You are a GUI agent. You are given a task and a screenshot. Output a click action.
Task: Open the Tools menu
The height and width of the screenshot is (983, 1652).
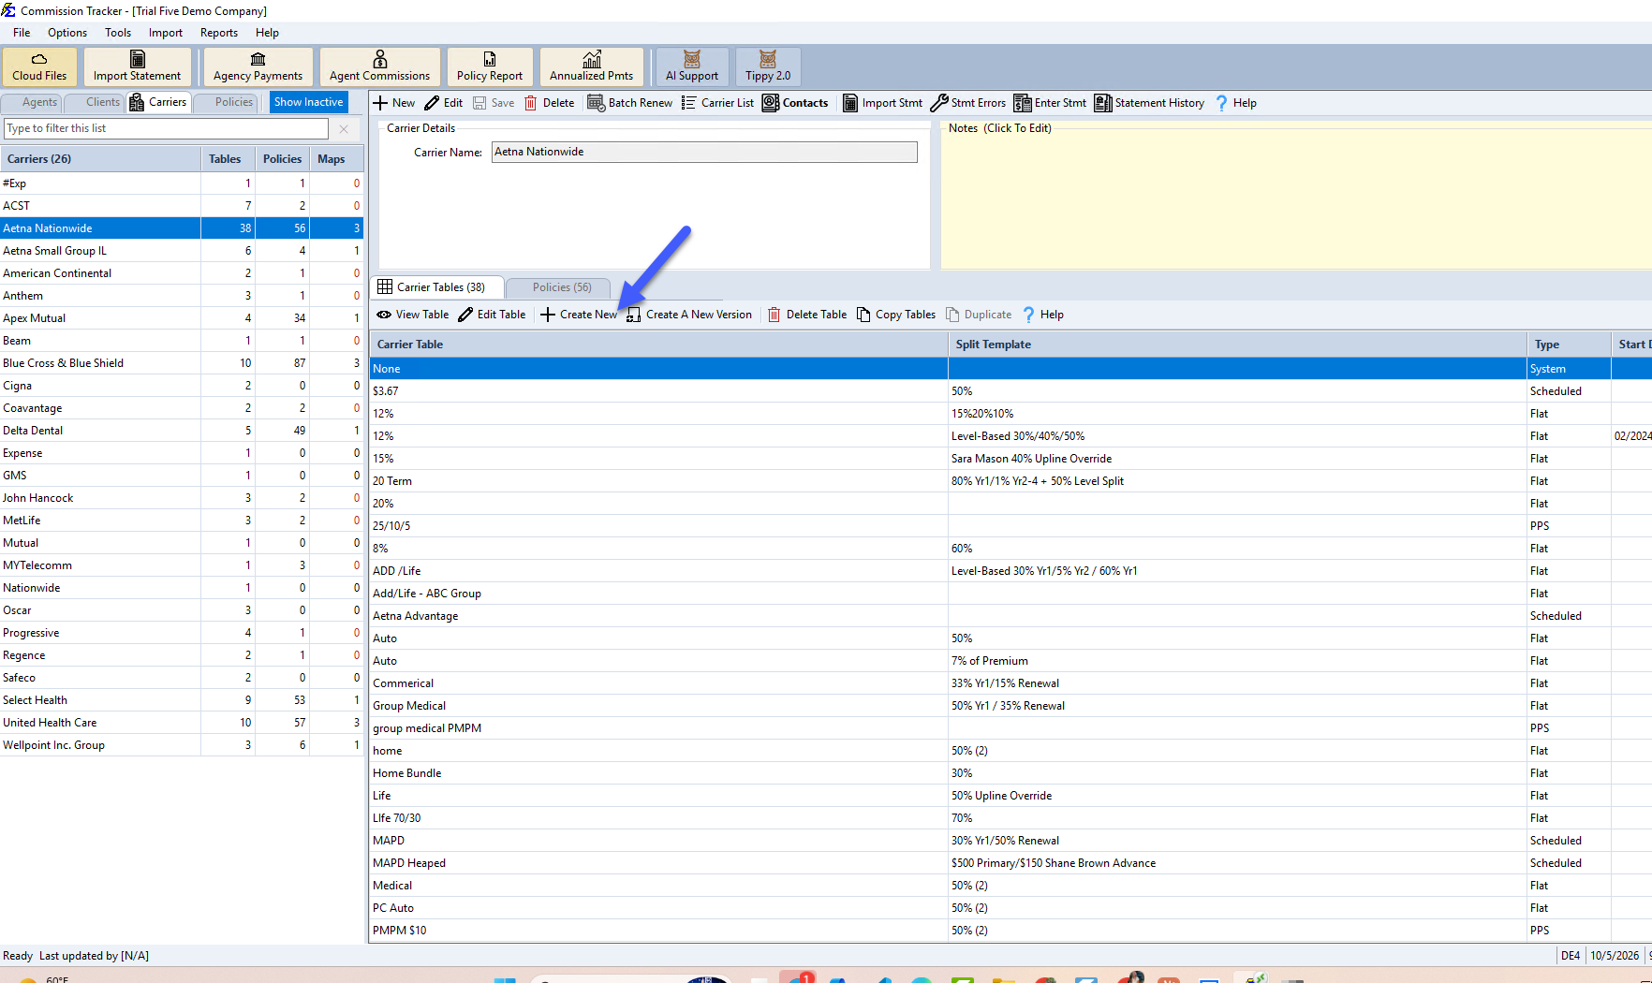118,33
